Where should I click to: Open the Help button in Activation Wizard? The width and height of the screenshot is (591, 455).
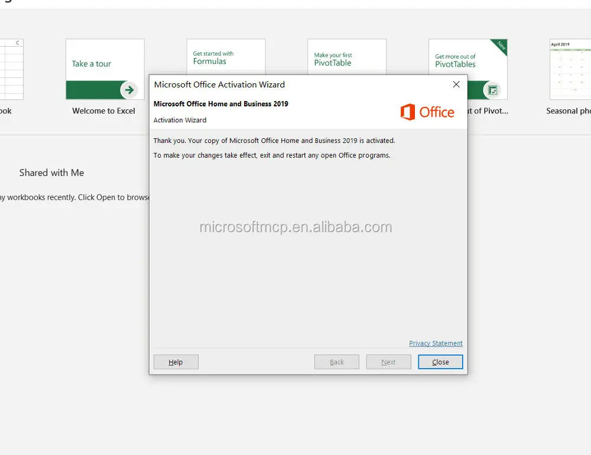coord(176,362)
